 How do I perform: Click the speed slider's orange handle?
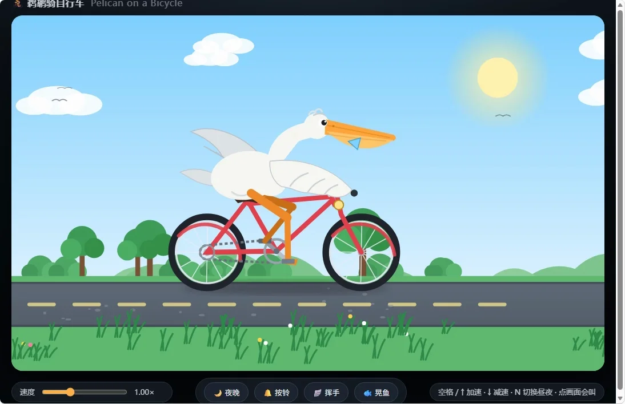[x=70, y=392]
